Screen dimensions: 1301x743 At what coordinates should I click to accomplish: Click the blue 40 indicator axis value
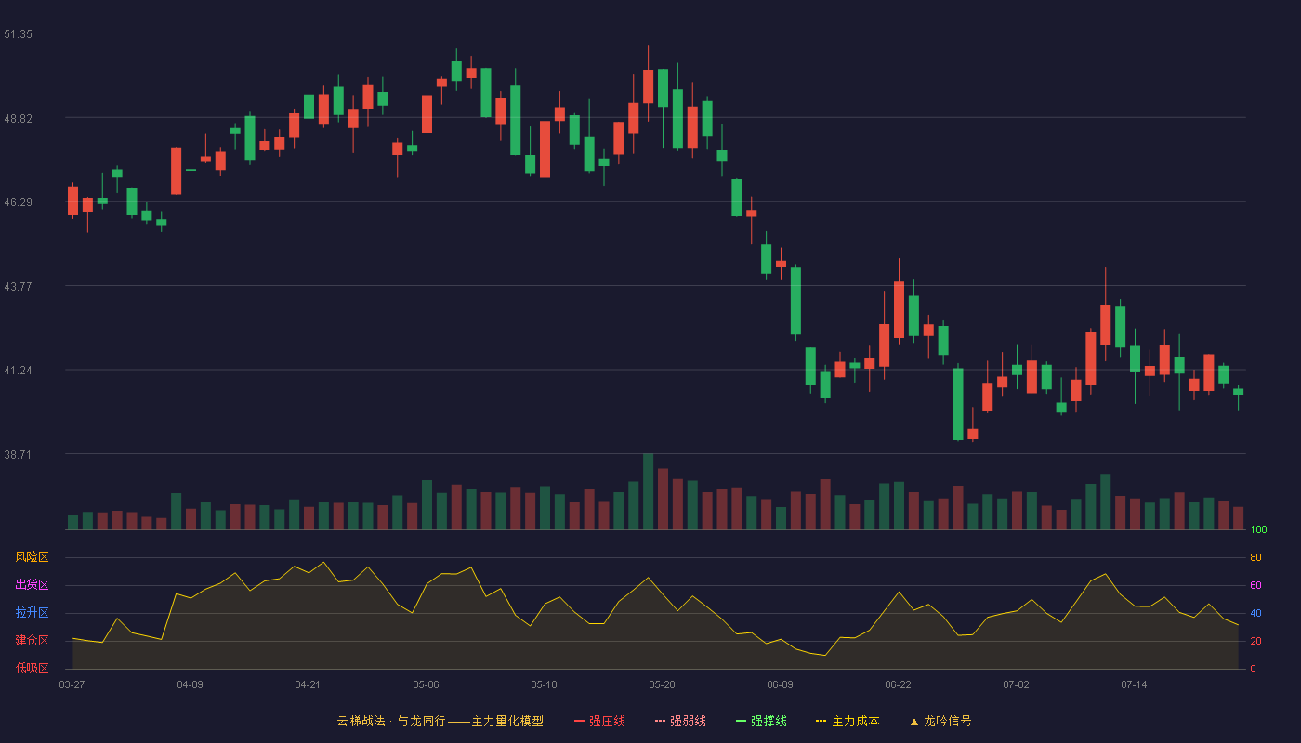(x=1255, y=613)
